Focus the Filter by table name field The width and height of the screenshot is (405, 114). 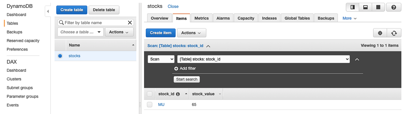[x=95, y=23]
